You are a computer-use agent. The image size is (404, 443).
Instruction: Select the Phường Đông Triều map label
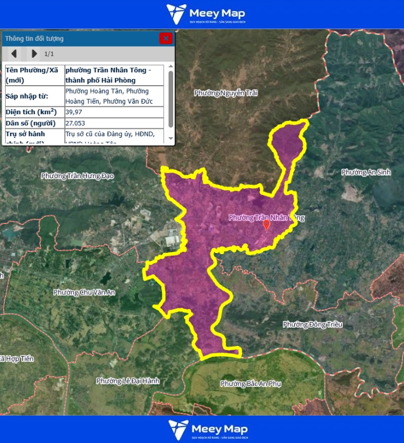[x=312, y=324]
